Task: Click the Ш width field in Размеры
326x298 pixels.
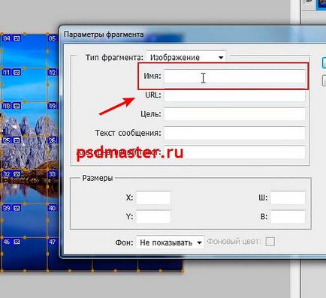Action: (x=288, y=197)
